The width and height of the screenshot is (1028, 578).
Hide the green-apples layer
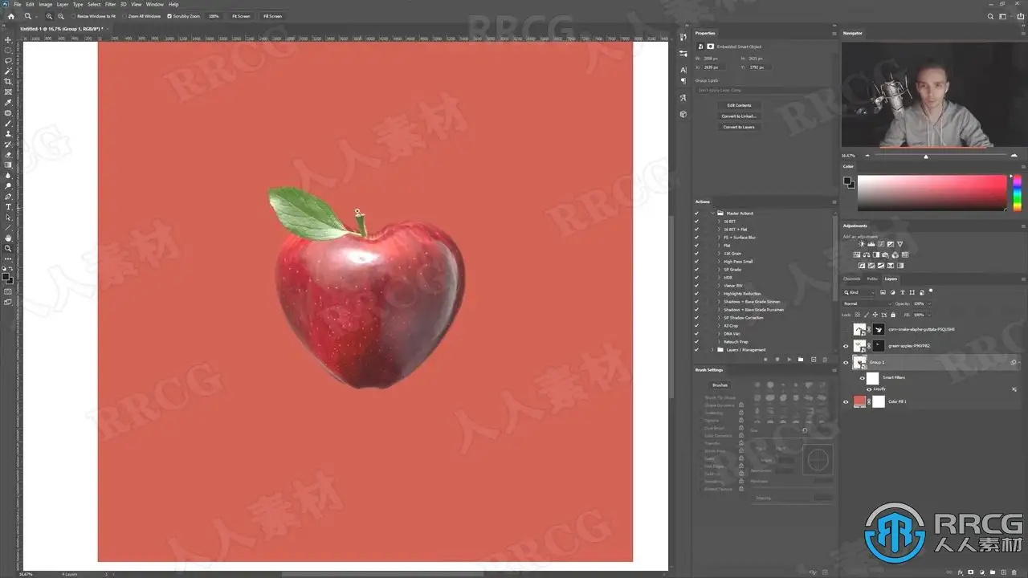846,346
